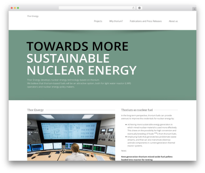
Task: Open Publications and Press Releases menu
Action: 146,21
